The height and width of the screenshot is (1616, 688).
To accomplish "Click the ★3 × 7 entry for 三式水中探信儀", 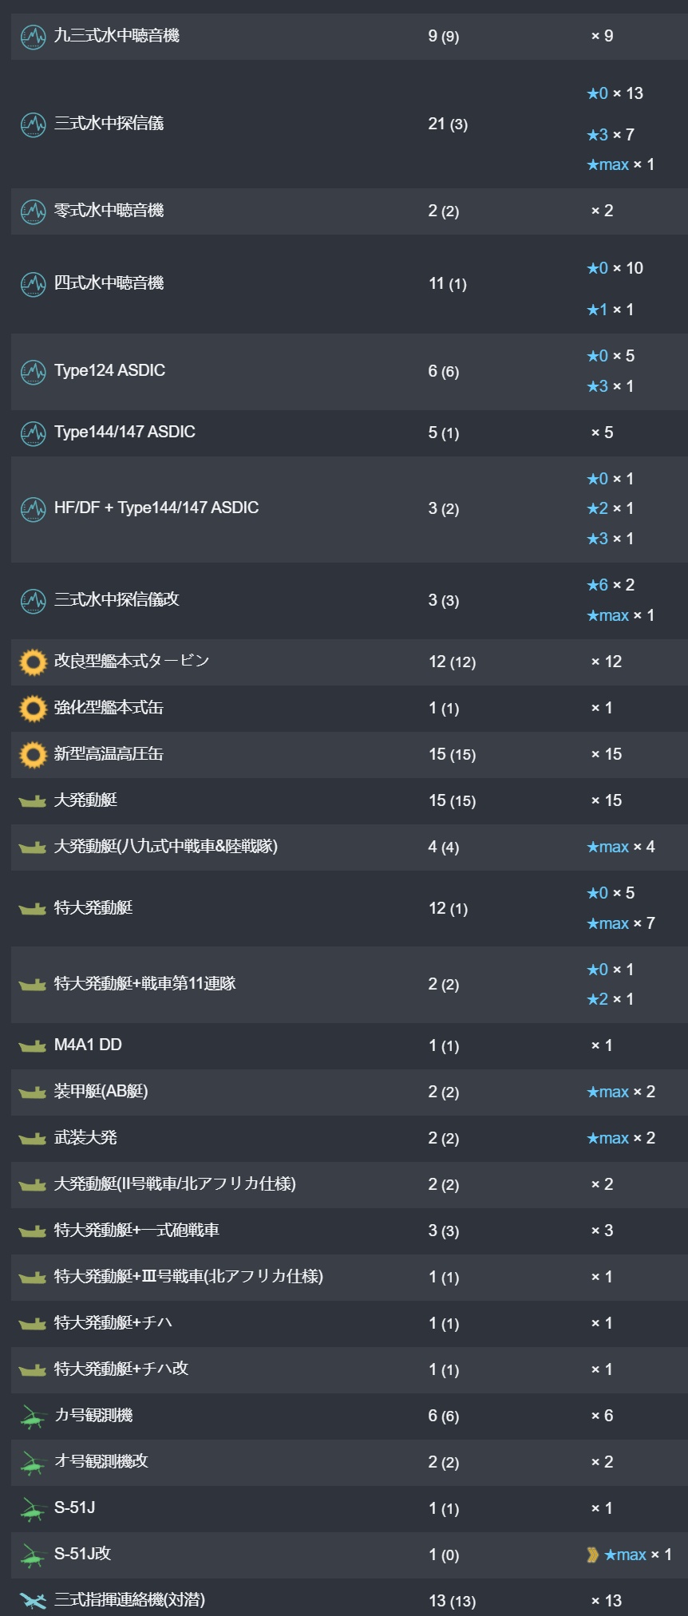I will coord(611,135).
